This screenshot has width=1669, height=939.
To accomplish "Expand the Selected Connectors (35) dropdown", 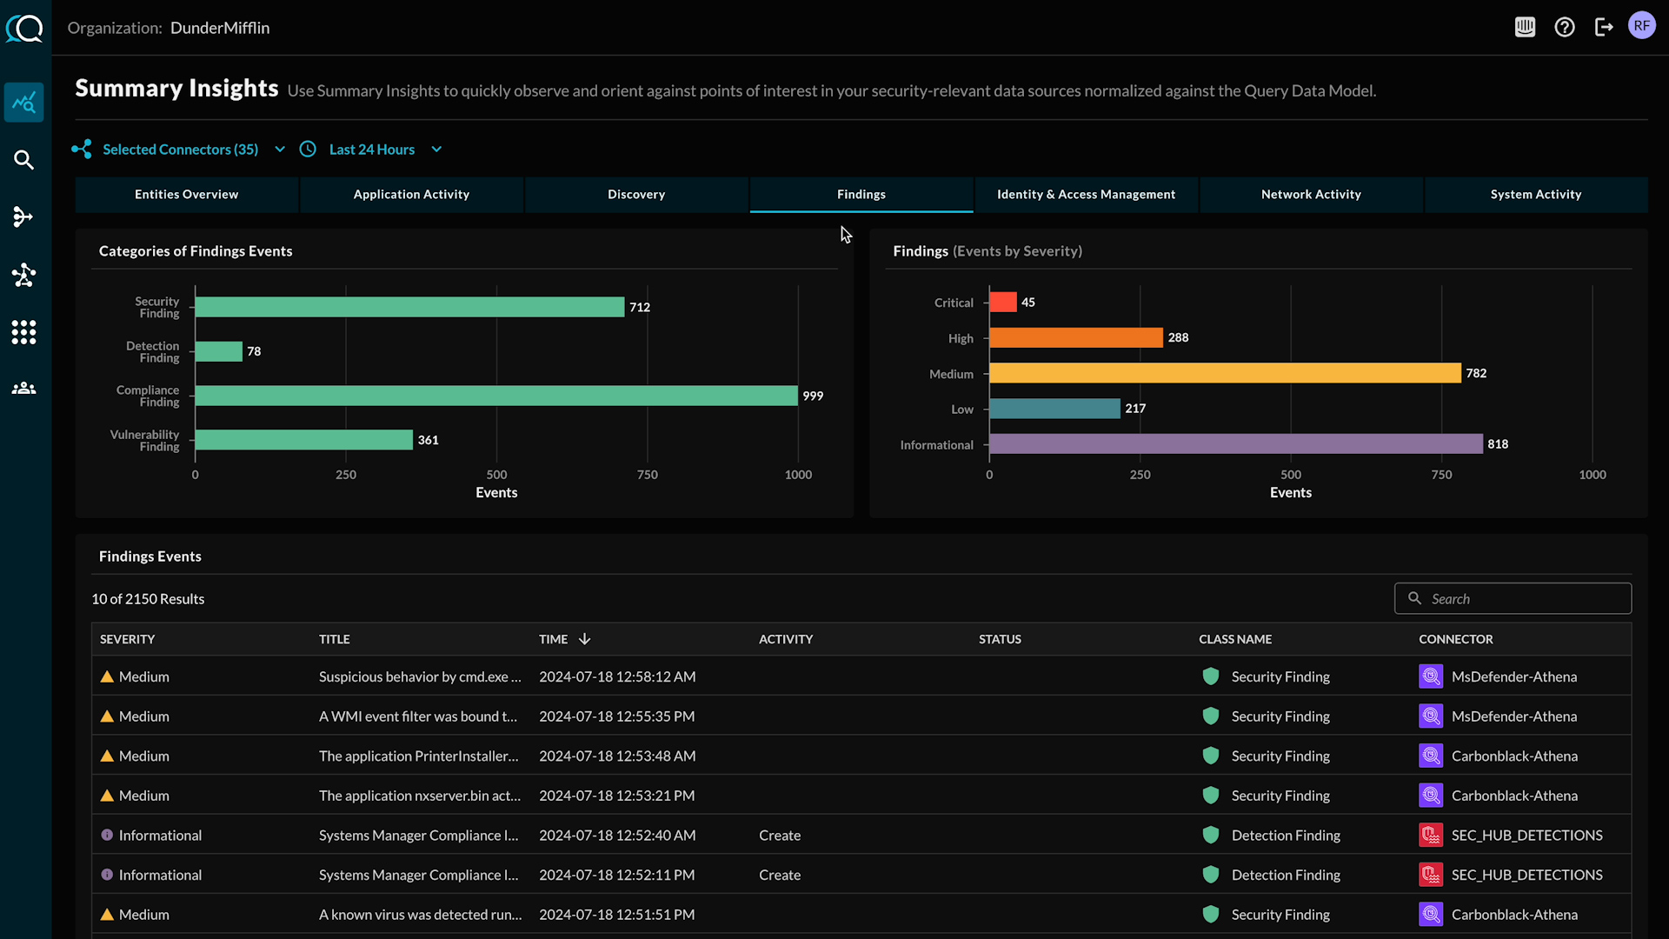I will click(x=179, y=150).
